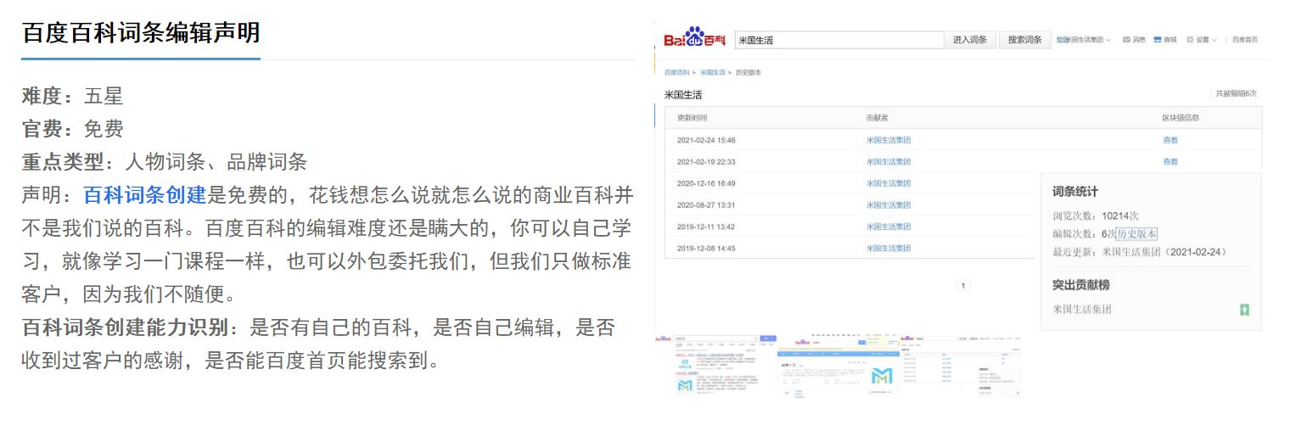
Task: Focus the 米国生活 search input field
Action: point(839,40)
